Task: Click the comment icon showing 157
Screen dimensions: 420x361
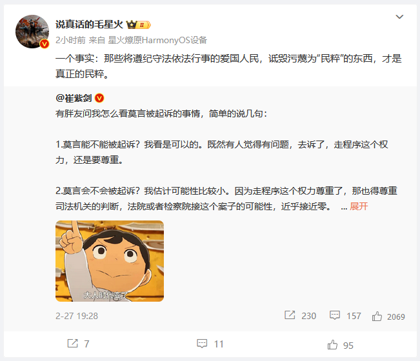Action: (335, 315)
